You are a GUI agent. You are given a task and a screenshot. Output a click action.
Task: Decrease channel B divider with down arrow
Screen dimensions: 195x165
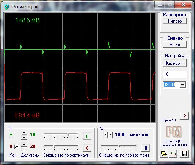point(24,149)
